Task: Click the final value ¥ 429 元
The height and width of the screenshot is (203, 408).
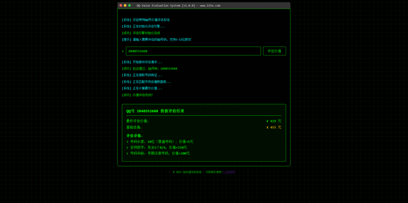Action: point(273,121)
